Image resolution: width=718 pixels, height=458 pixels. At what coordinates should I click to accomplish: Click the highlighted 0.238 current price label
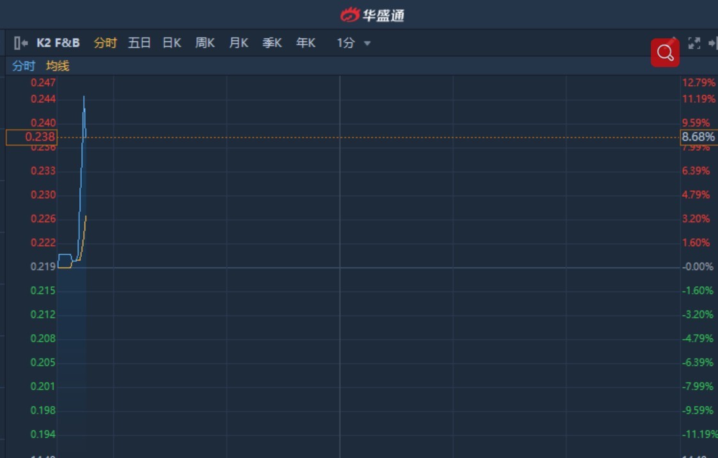tap(31, 137)
